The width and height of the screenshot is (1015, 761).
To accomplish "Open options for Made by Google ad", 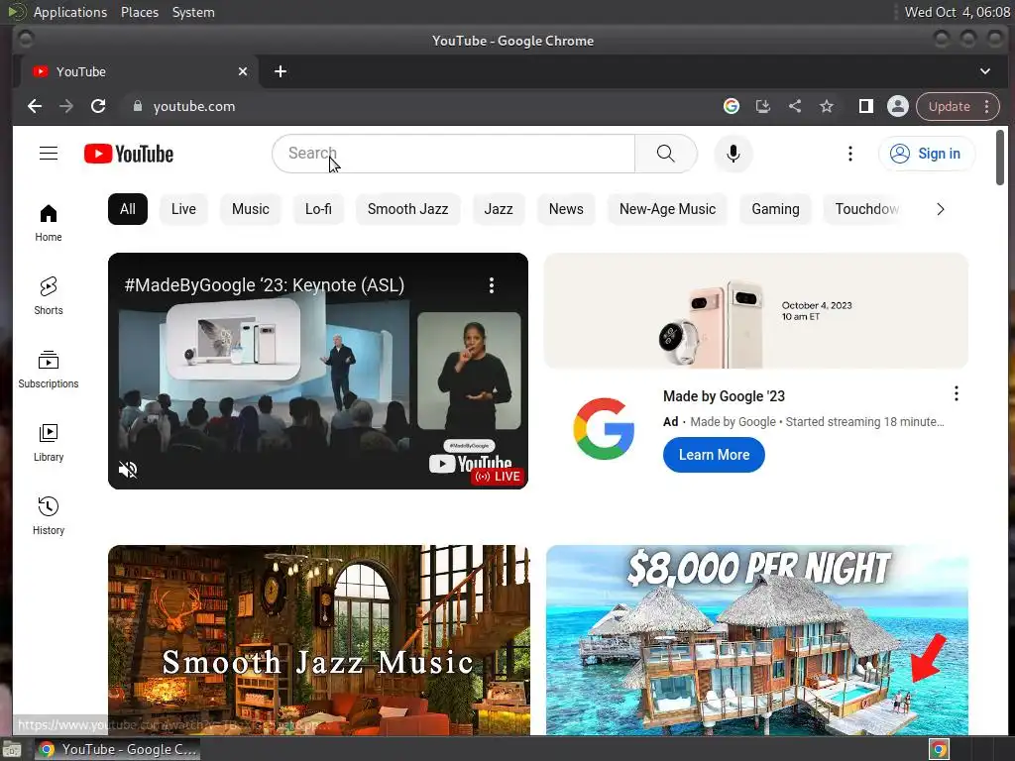I will [957, 393].
